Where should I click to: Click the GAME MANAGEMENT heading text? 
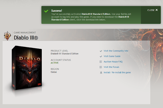[25, 33]
